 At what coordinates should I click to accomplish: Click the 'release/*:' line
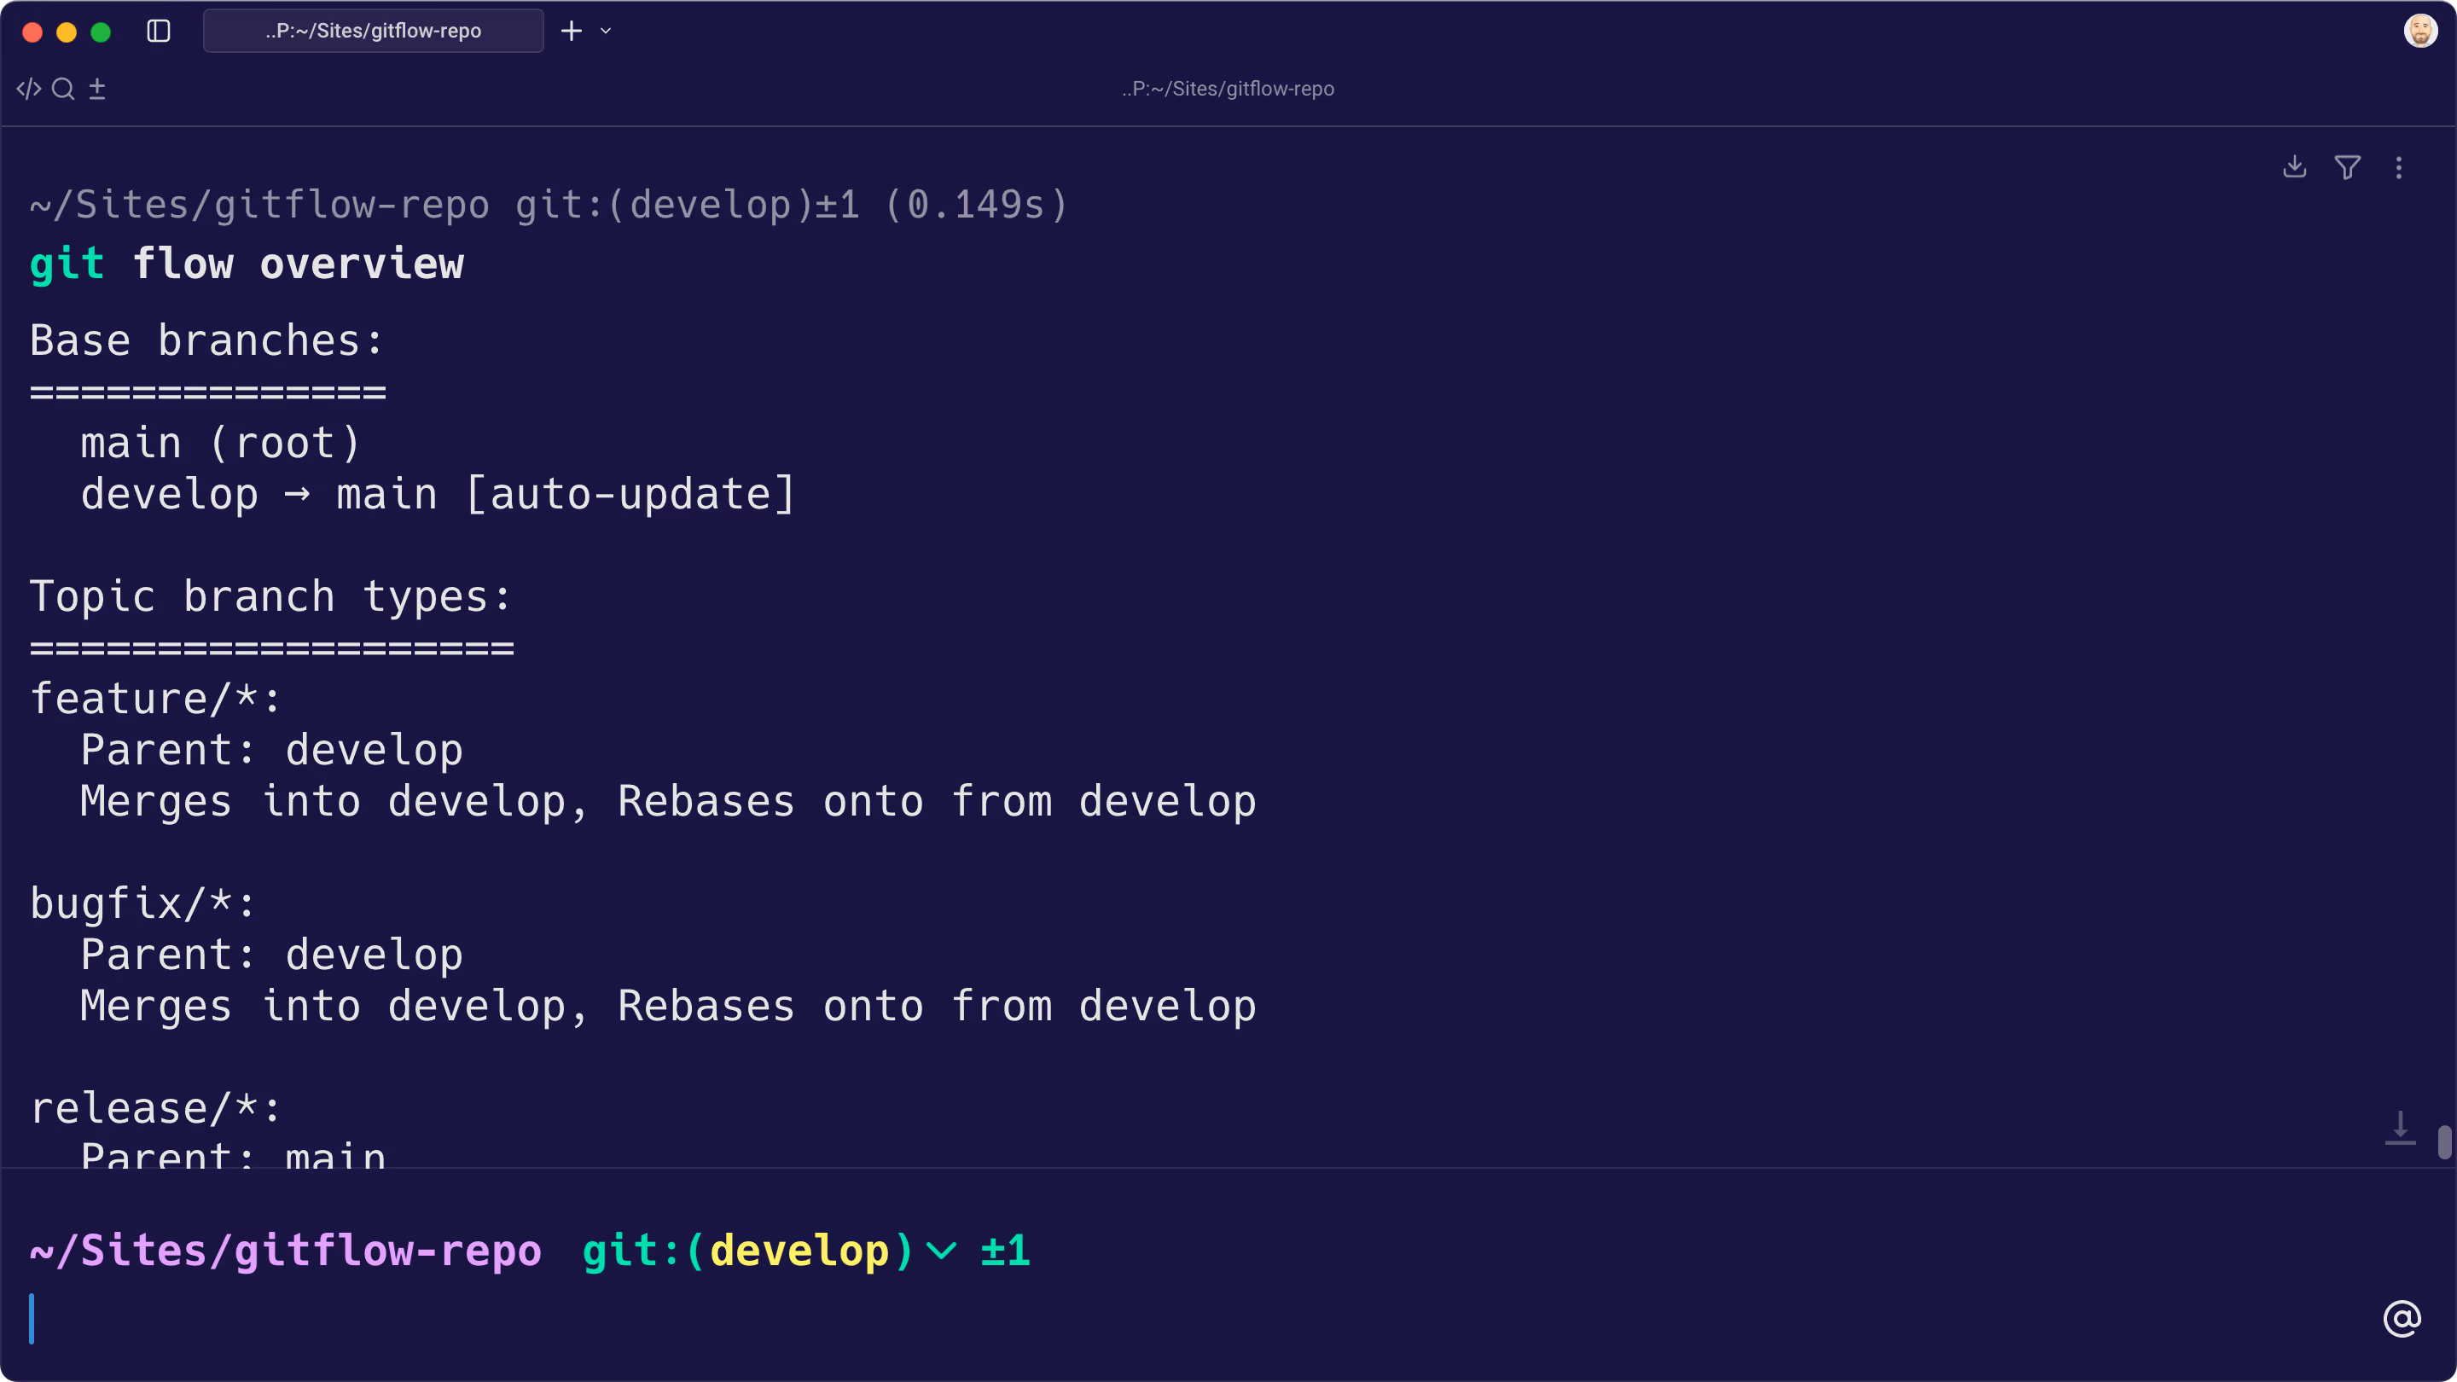coord(155,1108)
